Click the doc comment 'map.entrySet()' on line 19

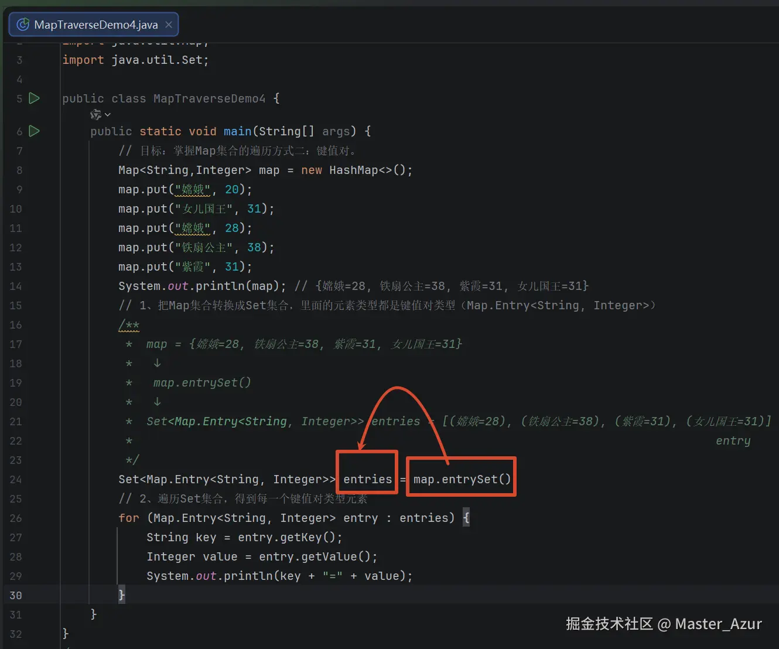pyautogui.click(x=202, y=382)
